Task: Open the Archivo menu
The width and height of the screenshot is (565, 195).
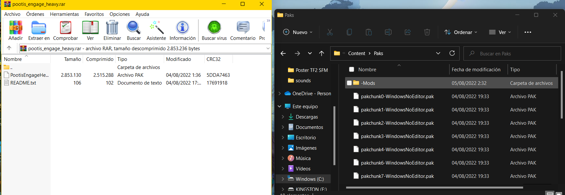Action: click(12, 14)
